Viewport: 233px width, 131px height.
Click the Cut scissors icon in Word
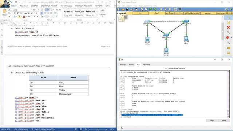pos(9,10)
